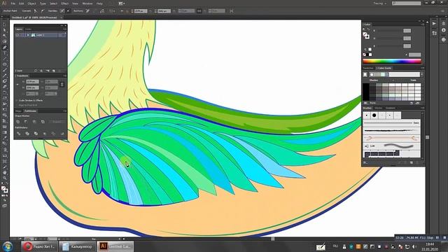This screenshot has width=448, height=252.
Task: Select the Rotate tool
Action: pyautogui.click(x=4, y=92)
